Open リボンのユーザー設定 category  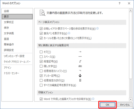(17, 56)
